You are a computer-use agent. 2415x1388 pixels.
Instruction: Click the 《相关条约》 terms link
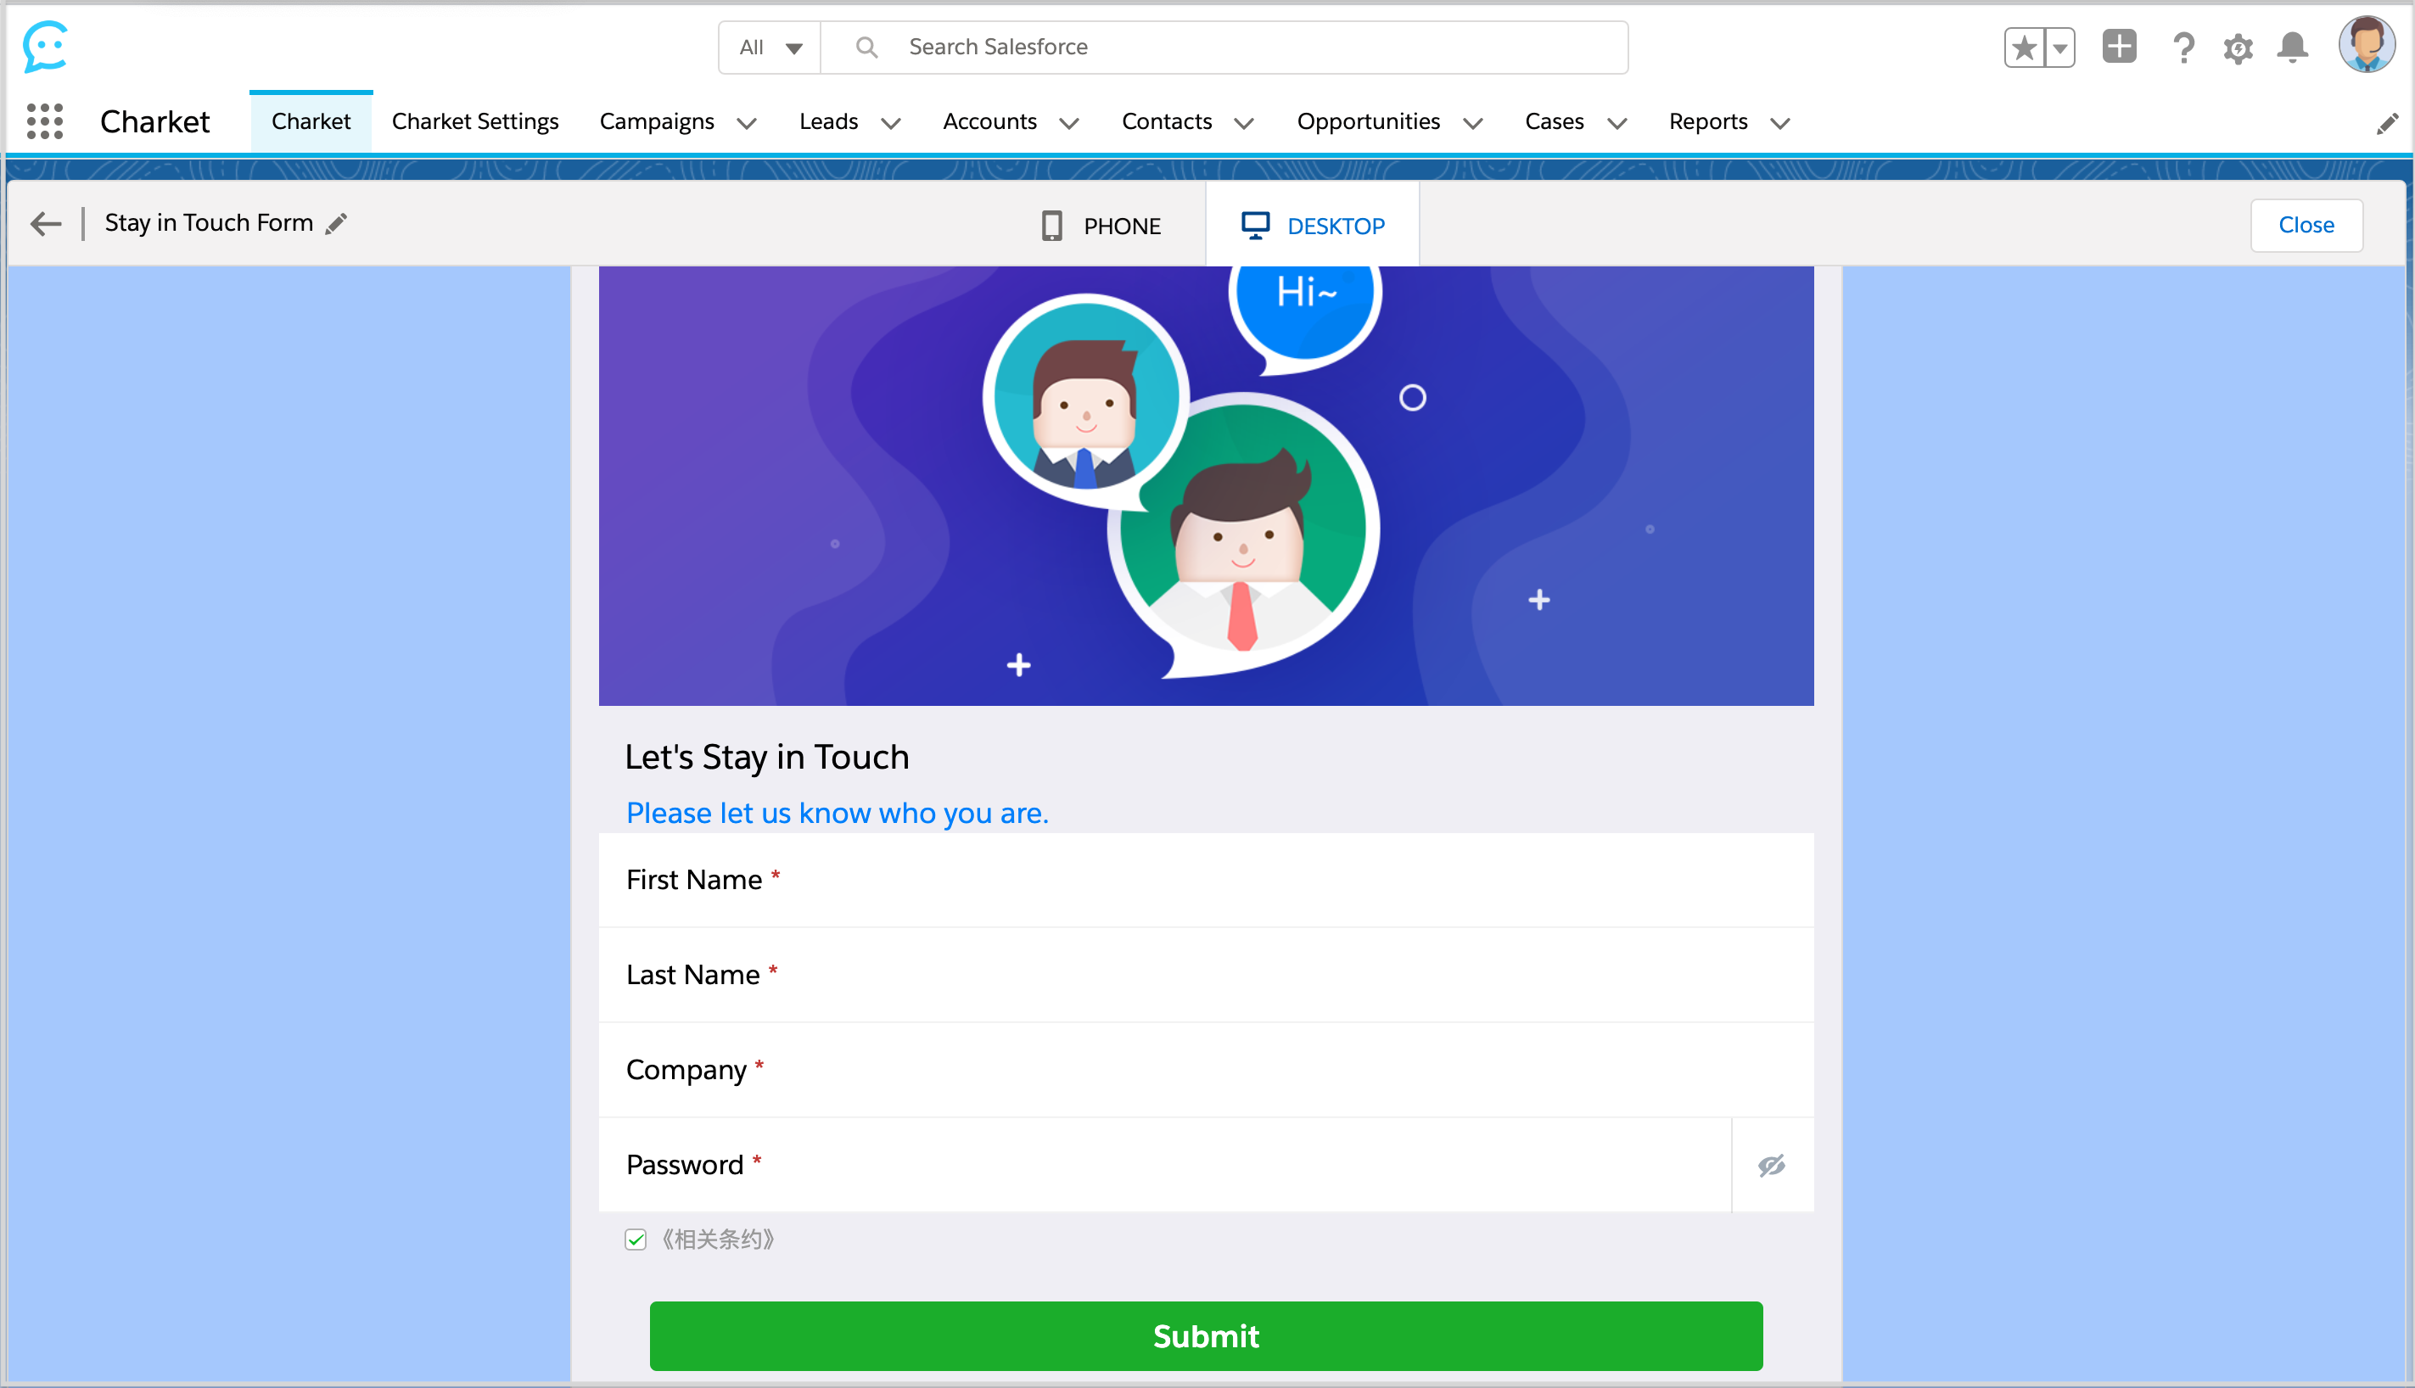tap(718, 1240)
